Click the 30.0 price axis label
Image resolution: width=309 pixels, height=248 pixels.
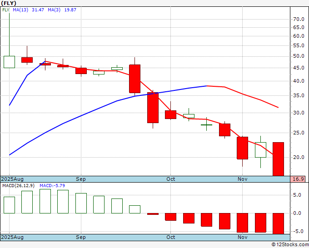click(x=299, y=113)
